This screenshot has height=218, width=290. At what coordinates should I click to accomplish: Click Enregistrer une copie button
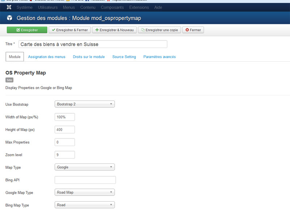tap(159, 30)
